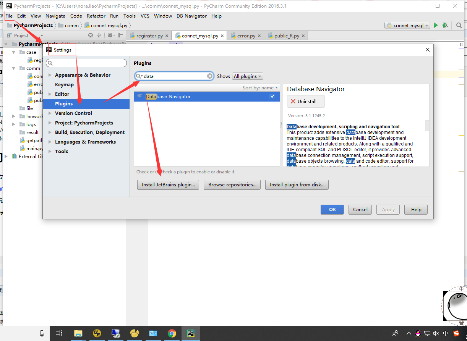
Task: Open Task View on the taskbar
Action: pos(59,333)
